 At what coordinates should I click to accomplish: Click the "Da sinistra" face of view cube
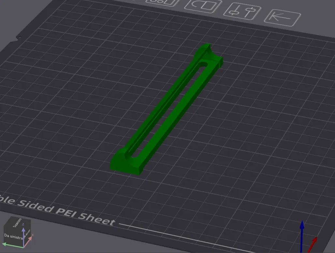(13, 237)
